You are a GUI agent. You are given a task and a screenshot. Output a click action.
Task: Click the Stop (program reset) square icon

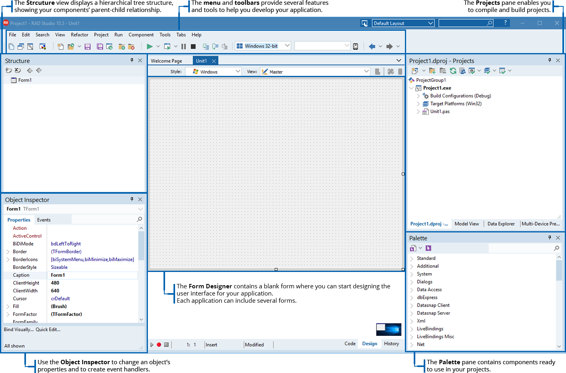coord(193,47)
